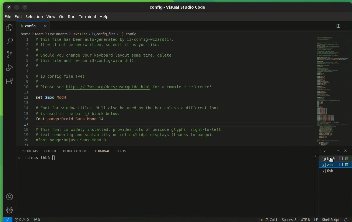Switch to the DEBUG CONSOLE panel tab
The width and height of the screenshot is (352, 222).
tap(75, 151)
